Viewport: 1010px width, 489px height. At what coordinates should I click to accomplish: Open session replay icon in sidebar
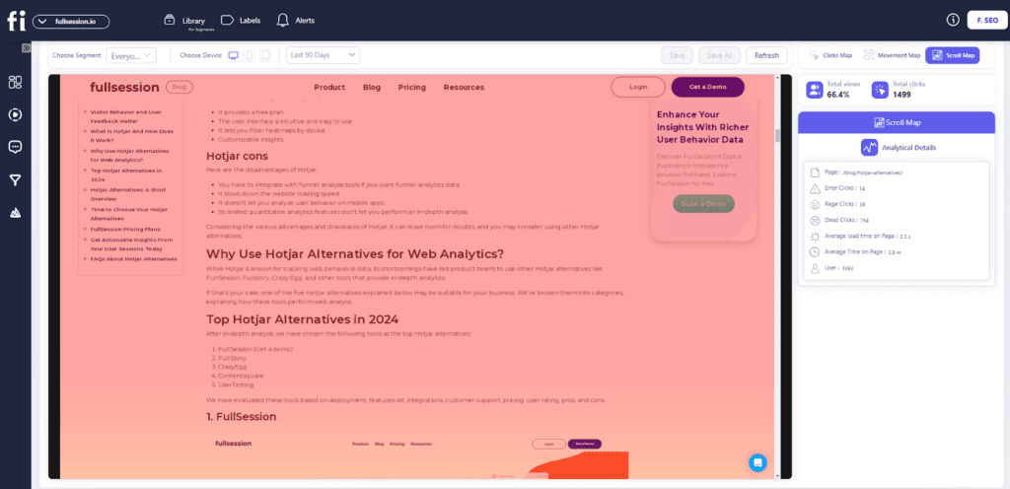(x=15, y=114)
